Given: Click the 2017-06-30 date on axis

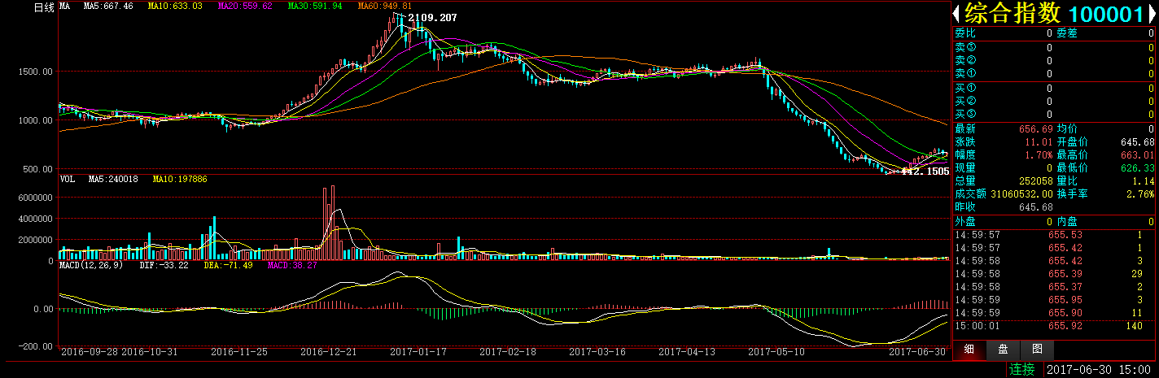Looking at the screenshot, I should tap(916, 352).
